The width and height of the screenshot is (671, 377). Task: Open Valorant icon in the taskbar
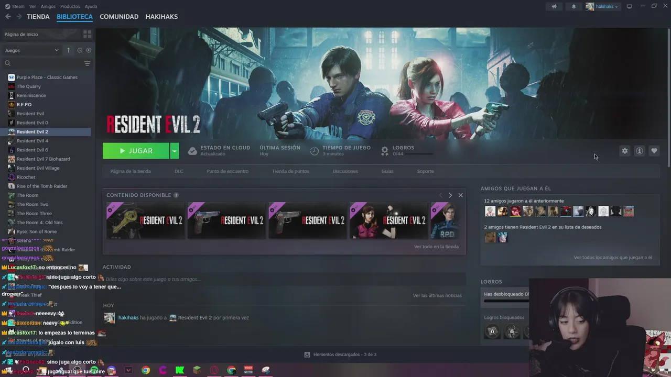pyautogui.click(x=128, y=370)
